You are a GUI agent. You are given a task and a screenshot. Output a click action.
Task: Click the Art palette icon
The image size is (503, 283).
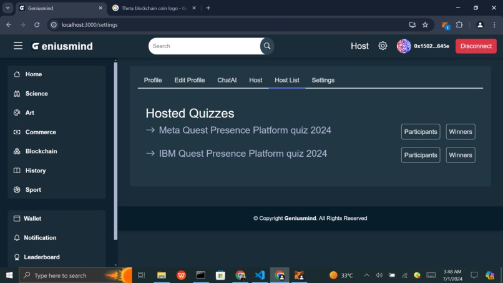(x=17, y=112)
